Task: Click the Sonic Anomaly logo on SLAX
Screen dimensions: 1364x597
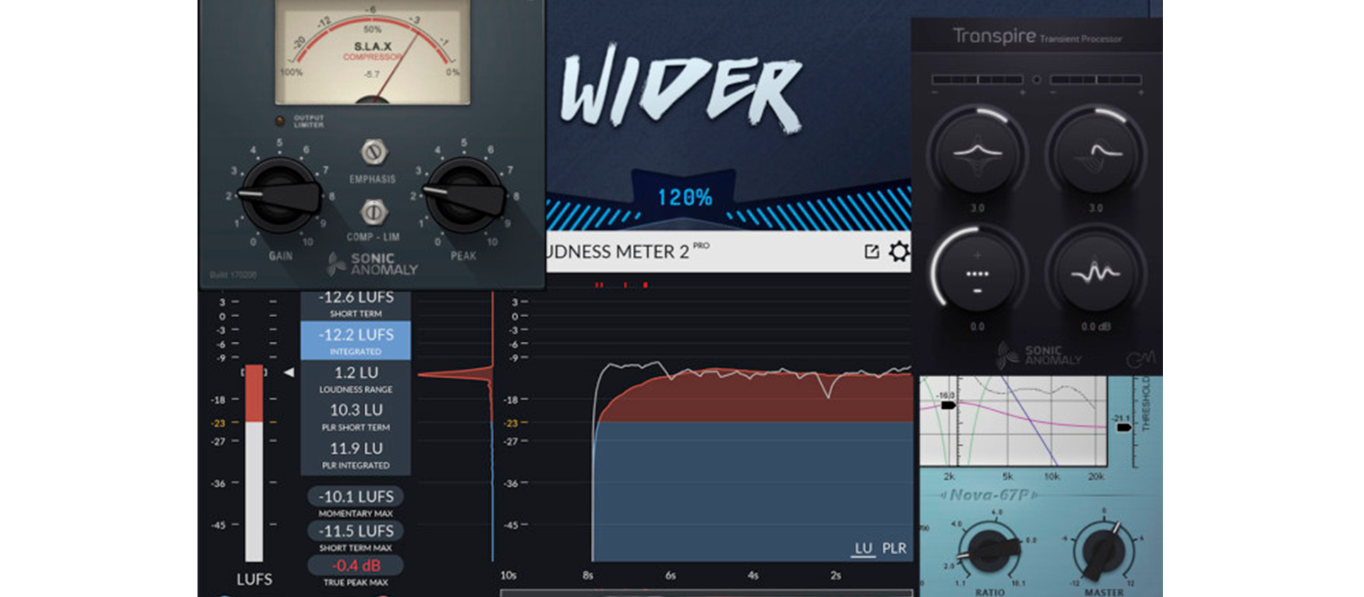Action: 372,264
